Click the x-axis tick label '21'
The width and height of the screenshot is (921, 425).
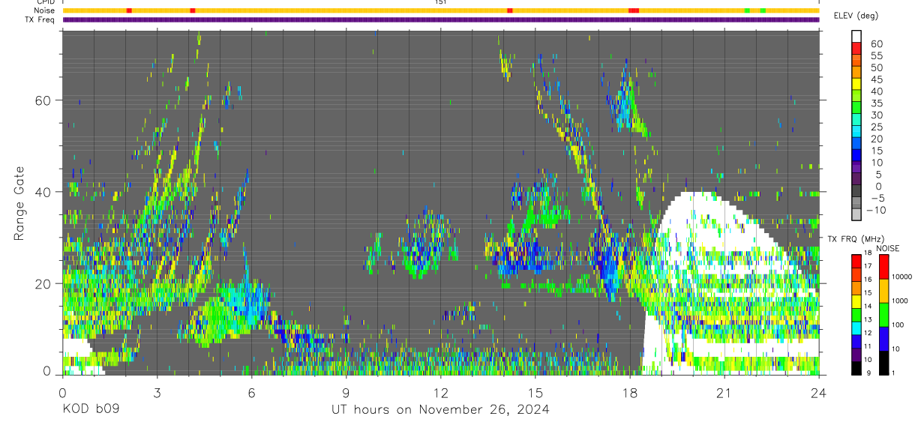(724, 393)
